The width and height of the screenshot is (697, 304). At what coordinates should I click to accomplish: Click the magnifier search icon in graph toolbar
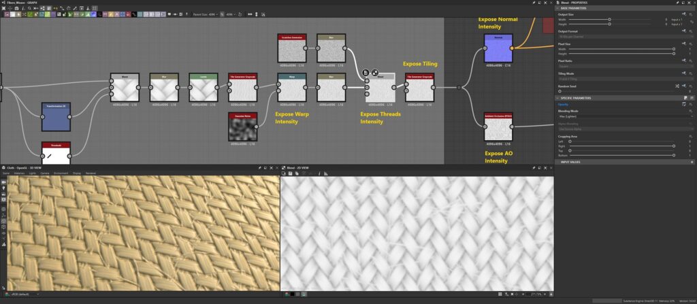click(x=29, y=8)
